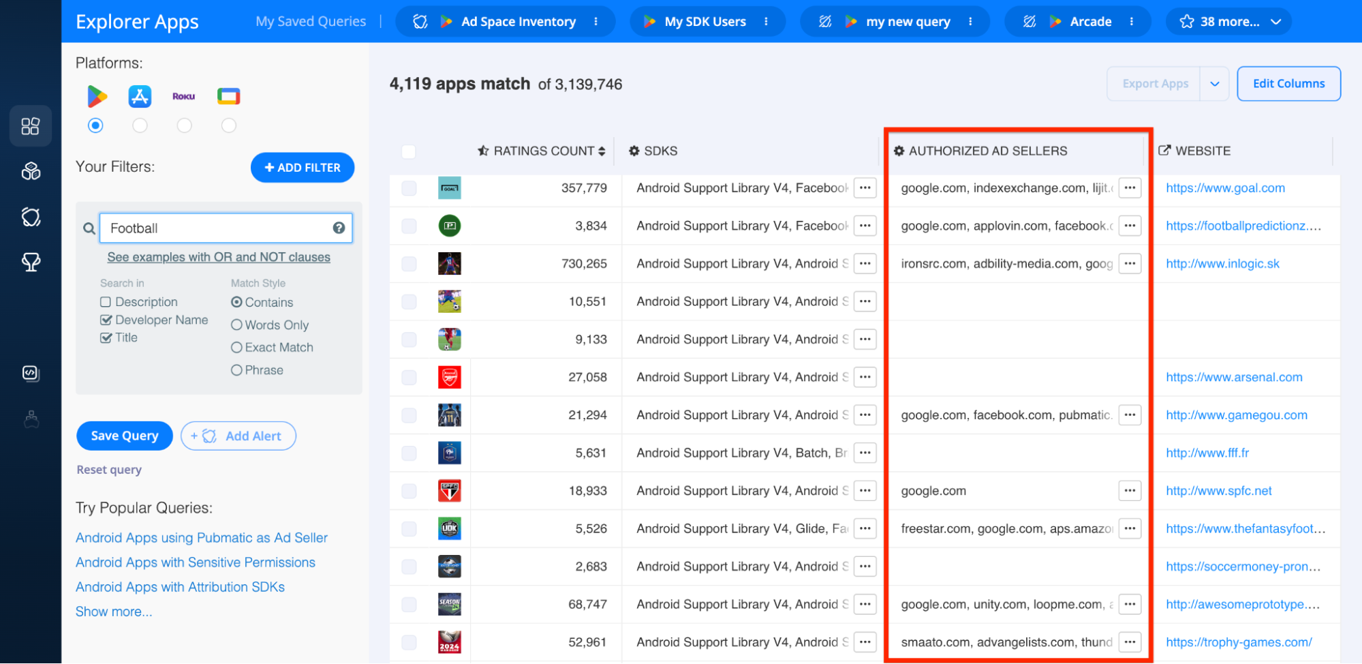Open Android Apps using Pubmatic as Ad Seller
1362x664 pixels.
click(x=202, y=538)
